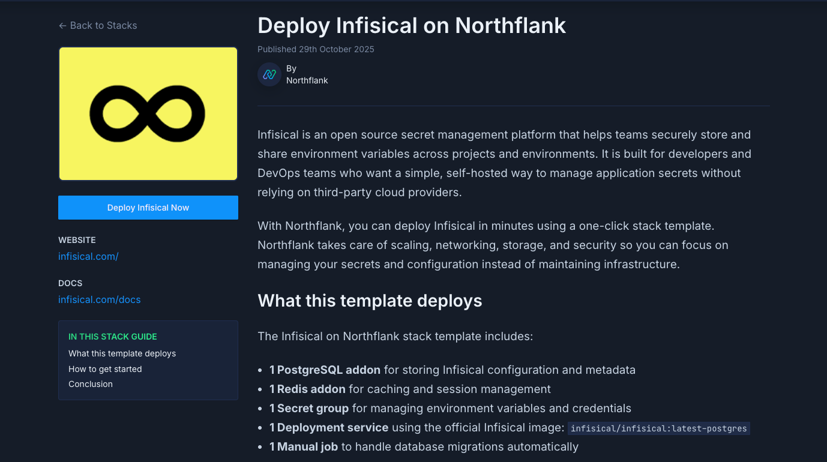Click the What this template deploys section heading
Viewport: 827px width, 462px height.
coord(370,301)
